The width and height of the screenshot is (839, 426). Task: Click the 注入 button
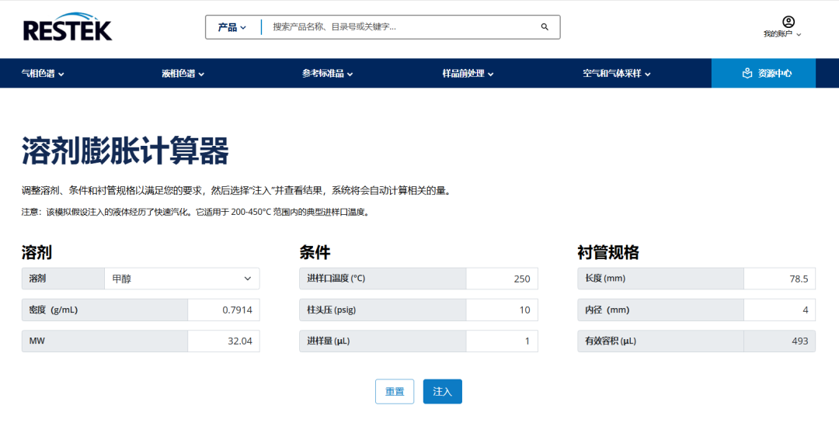[x=443, y=391]
